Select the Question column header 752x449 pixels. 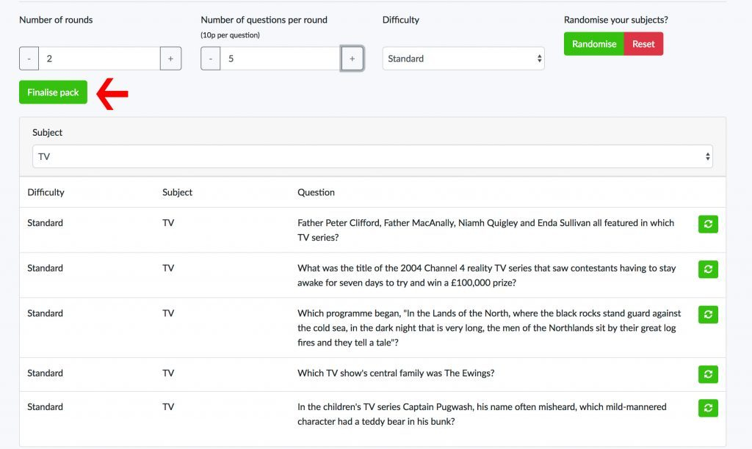(x=316, y=192)
